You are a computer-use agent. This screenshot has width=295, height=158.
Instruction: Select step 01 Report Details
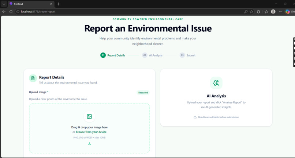[x=113, y=55]
